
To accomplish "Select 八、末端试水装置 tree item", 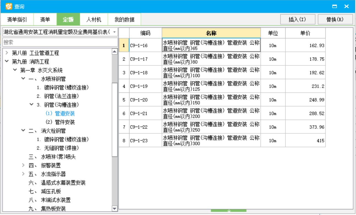I will (50, 200).
